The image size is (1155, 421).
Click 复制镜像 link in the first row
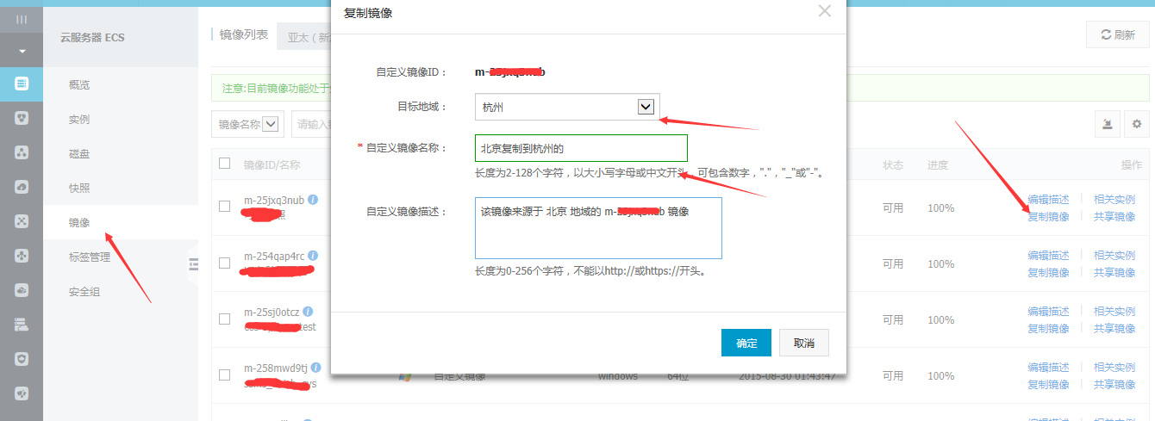pos(1047,216)
